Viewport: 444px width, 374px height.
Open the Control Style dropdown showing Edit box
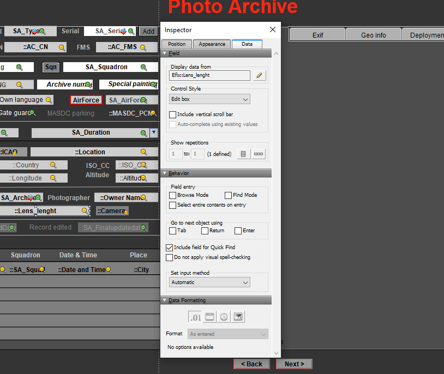pos(209,99)
